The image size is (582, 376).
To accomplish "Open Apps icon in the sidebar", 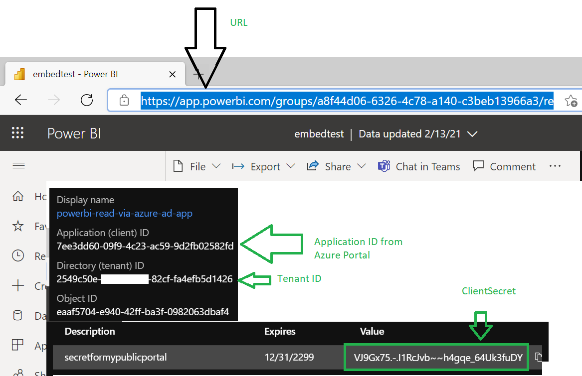I will click(17, 345).
